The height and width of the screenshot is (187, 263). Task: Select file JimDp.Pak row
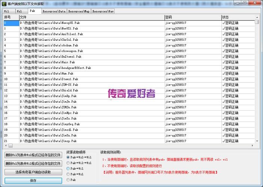click(129, 96)
